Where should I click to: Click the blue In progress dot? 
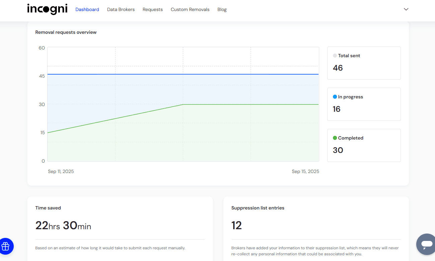pos(335,97)
